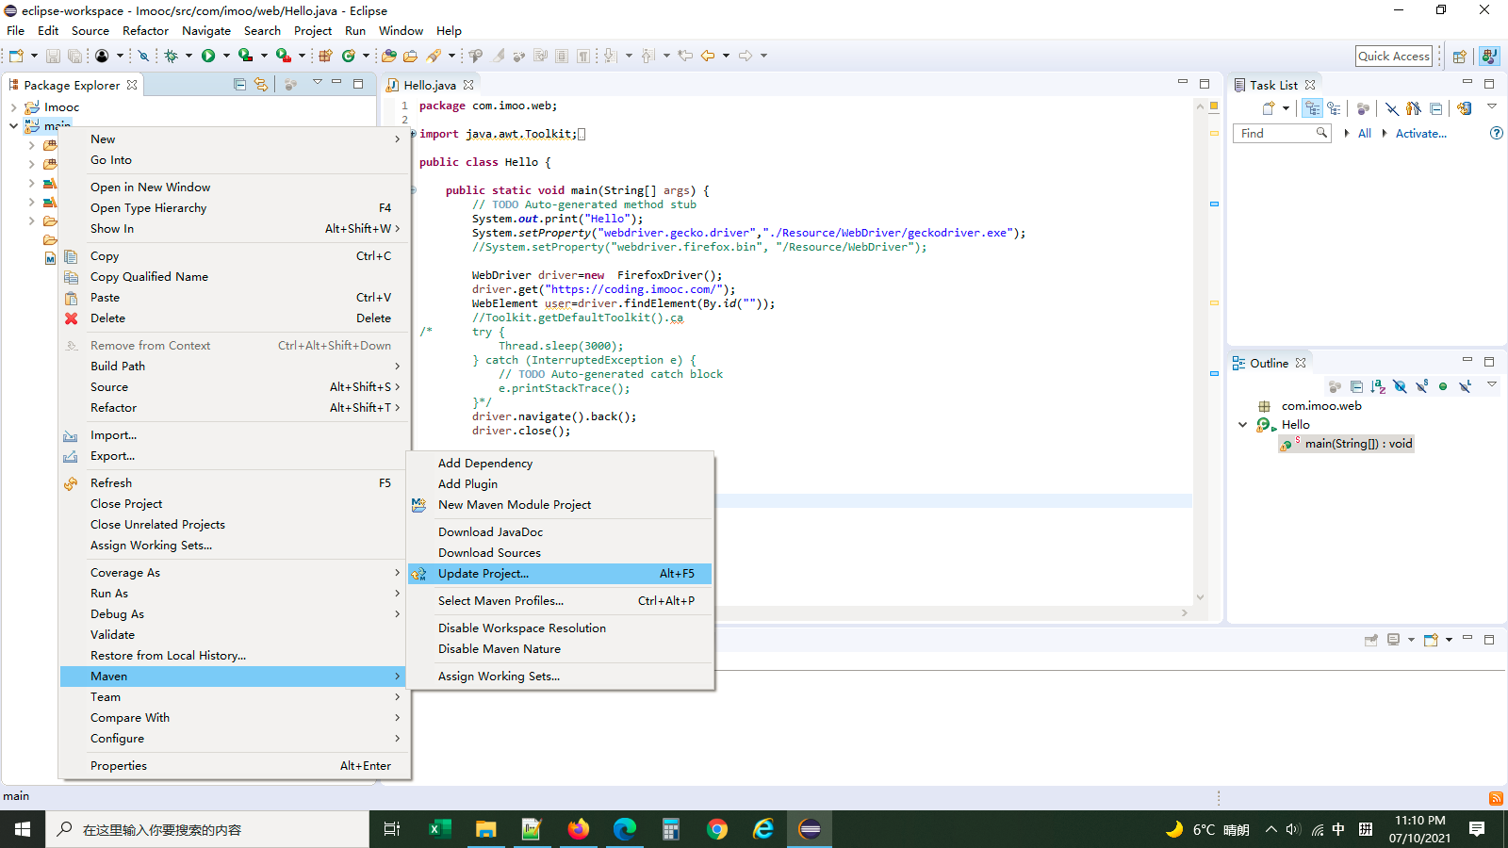Viewport: 1508px width, 848px height.
Task: Activate Sort outline alphabetically icon
Action: [1378, 386]
